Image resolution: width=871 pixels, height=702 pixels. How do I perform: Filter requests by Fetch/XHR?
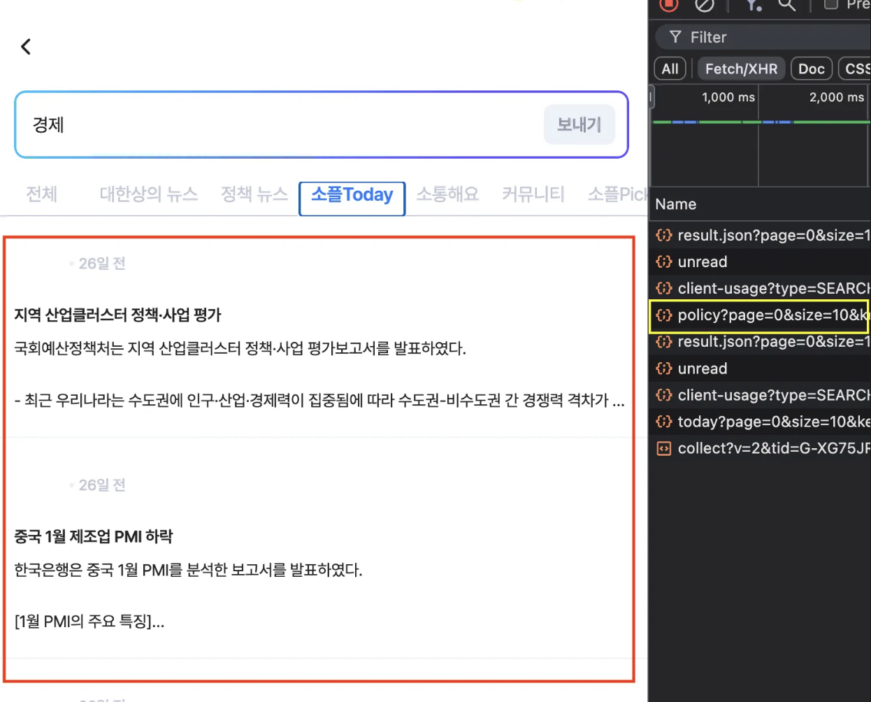pos(741,69)
